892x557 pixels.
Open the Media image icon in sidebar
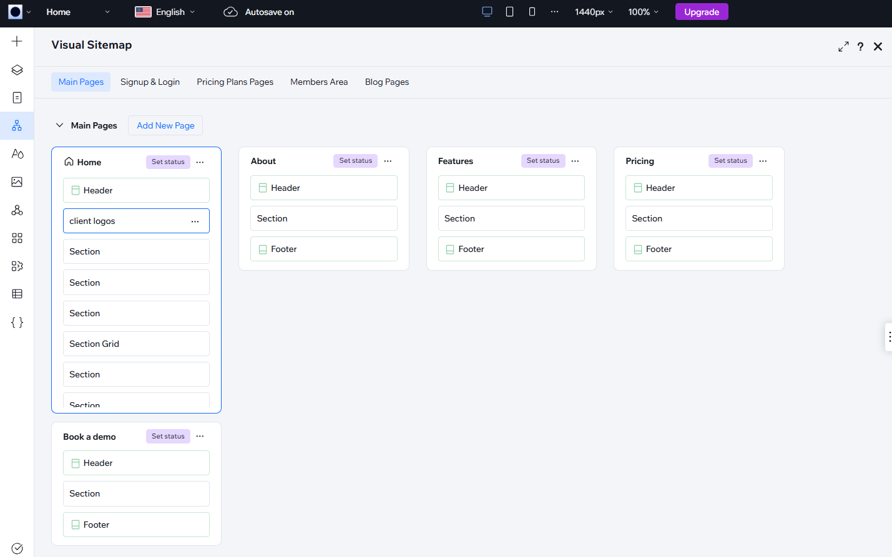tap(17, 182)
